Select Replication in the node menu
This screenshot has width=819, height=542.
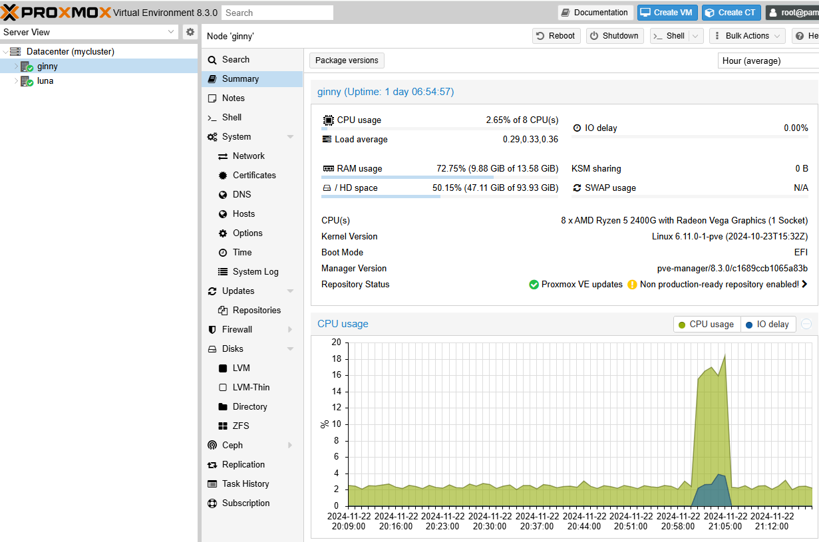[x=244, y=464]
